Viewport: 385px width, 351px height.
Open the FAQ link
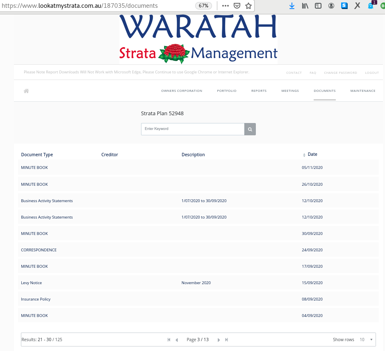click(313, 73)
